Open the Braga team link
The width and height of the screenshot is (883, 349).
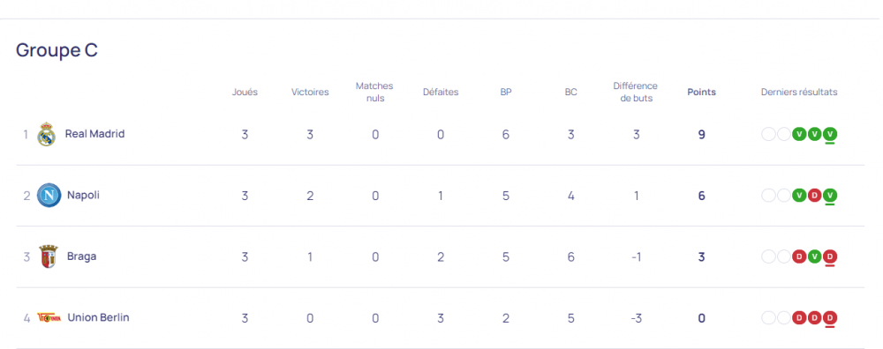(81, 256)
